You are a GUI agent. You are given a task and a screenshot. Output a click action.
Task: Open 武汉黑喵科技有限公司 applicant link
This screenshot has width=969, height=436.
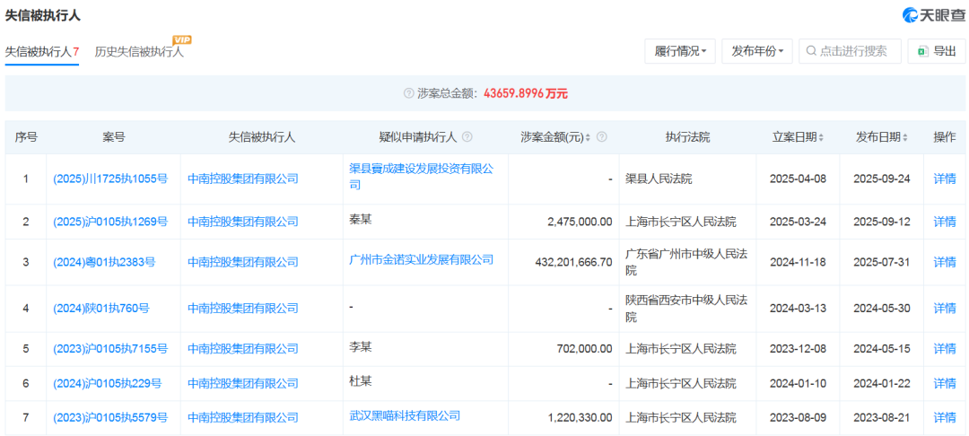405,415
